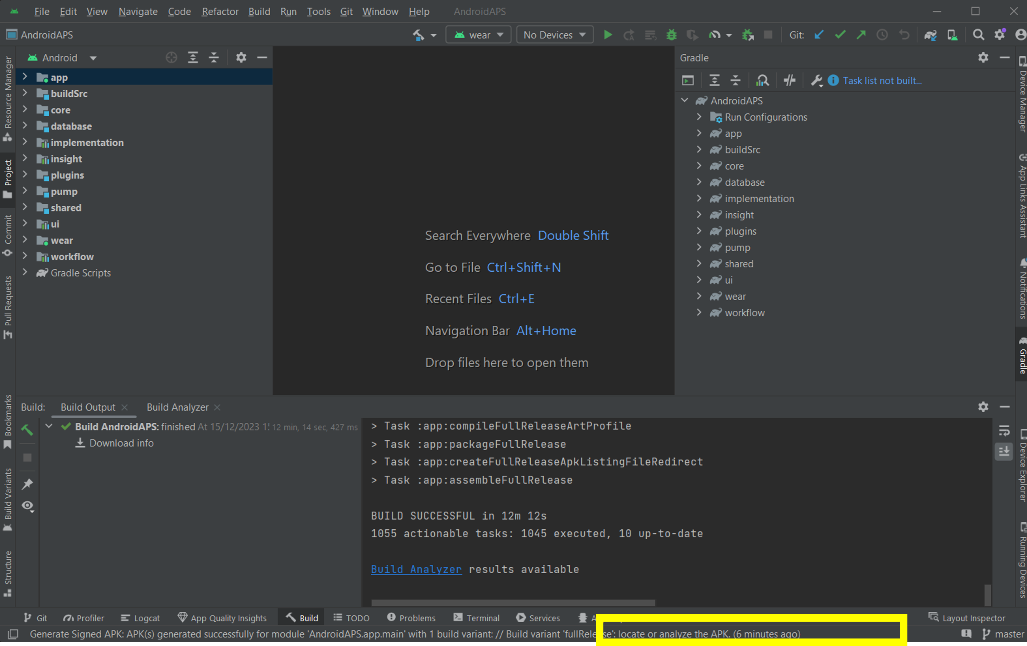Switch to the Build Analyzer tab
This screenshot has height=646, width=1027.
[177, 407]
